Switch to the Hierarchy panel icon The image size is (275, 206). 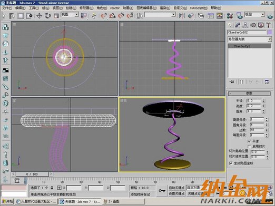245,25
